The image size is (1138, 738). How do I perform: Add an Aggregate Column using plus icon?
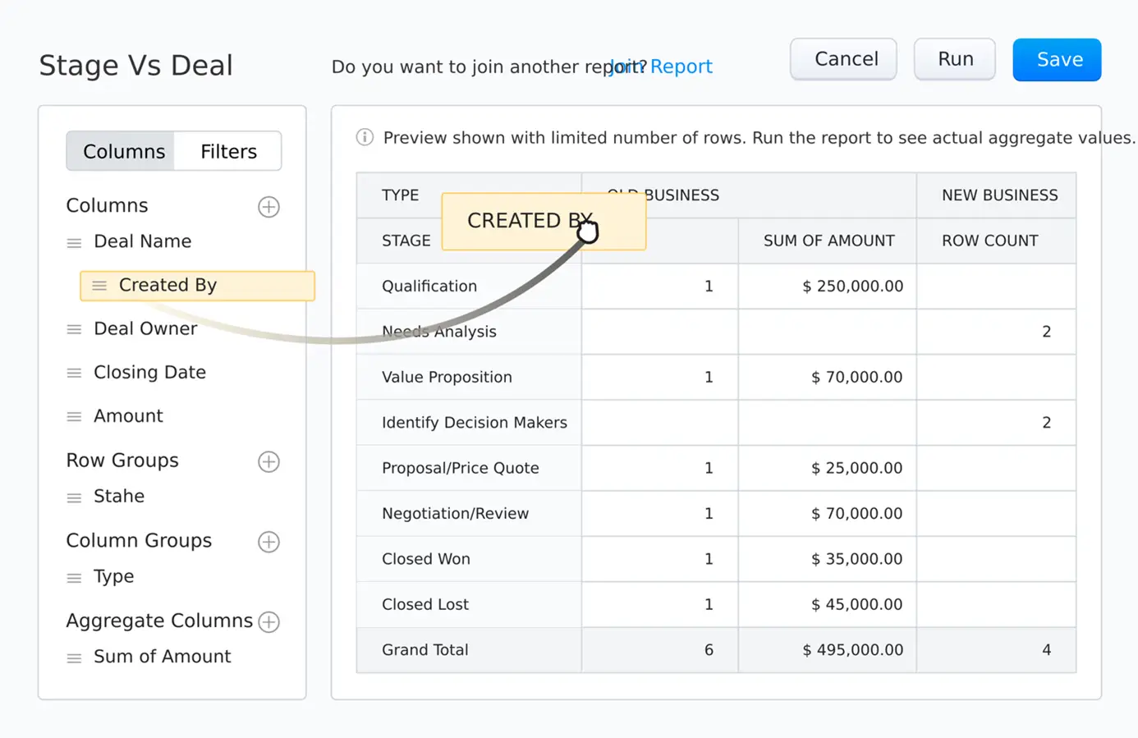point(268,622)
